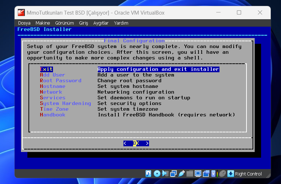The height and width of the screenshot is (184, 281).
Task: Select the Time Zone option
Action: point(54,109)
